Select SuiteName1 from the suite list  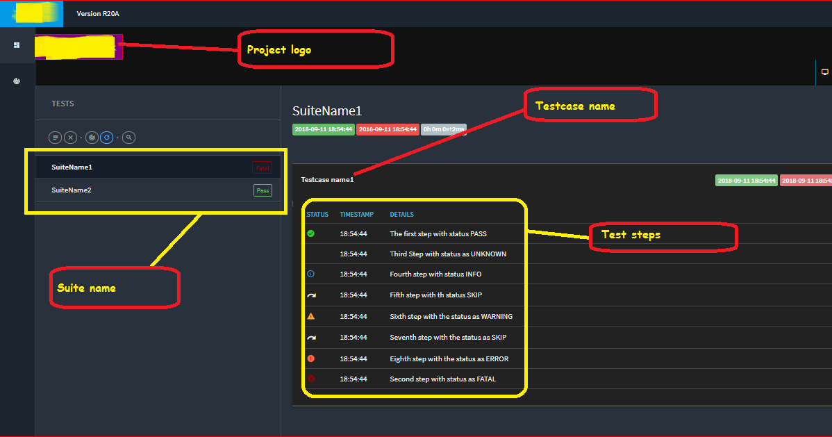(72, 167)
